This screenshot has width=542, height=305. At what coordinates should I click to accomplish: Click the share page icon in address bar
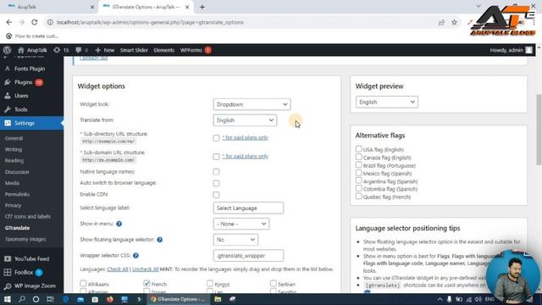[441, 23]
